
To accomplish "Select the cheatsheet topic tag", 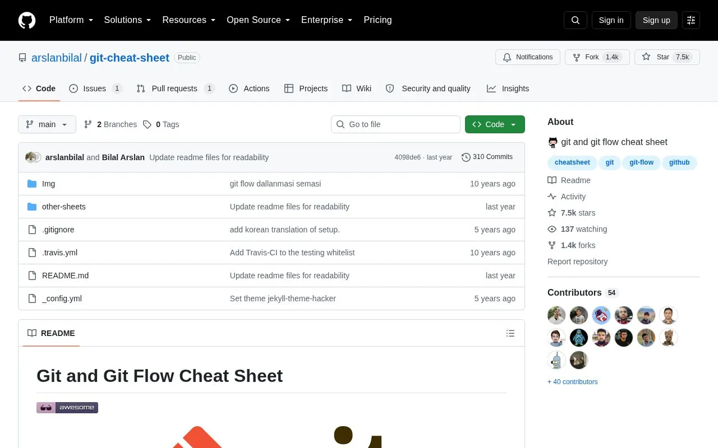I will [x=572, y=162].
